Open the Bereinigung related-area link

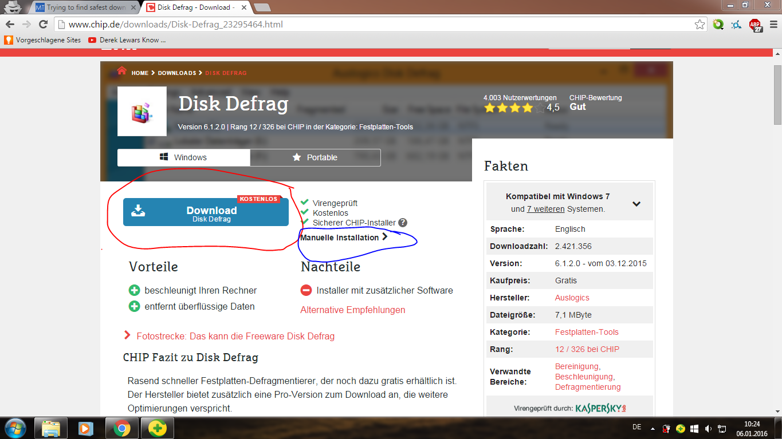tap(577, 366)
